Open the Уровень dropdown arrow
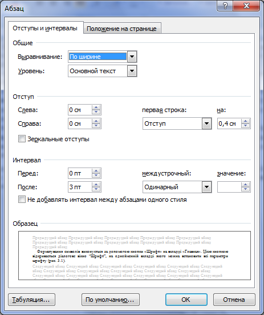Image resolution: width=264 pixels, height=315 pixels. click(132, 71)
